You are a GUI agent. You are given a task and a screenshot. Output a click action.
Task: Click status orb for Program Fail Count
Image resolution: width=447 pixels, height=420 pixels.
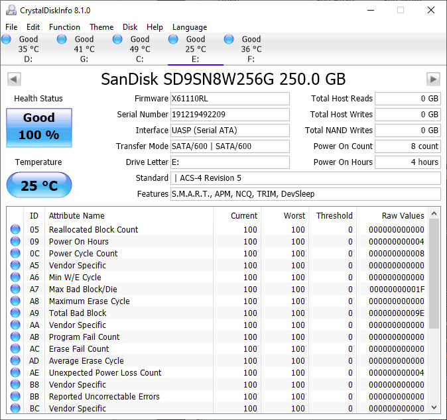coord(15,337)
